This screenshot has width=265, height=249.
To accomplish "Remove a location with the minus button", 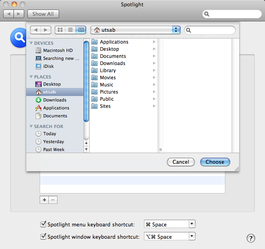I will [x=53, y=200].
